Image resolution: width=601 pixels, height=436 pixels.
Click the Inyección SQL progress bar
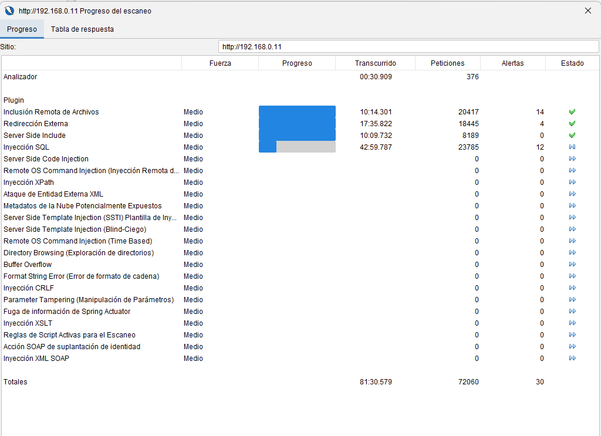297,147
